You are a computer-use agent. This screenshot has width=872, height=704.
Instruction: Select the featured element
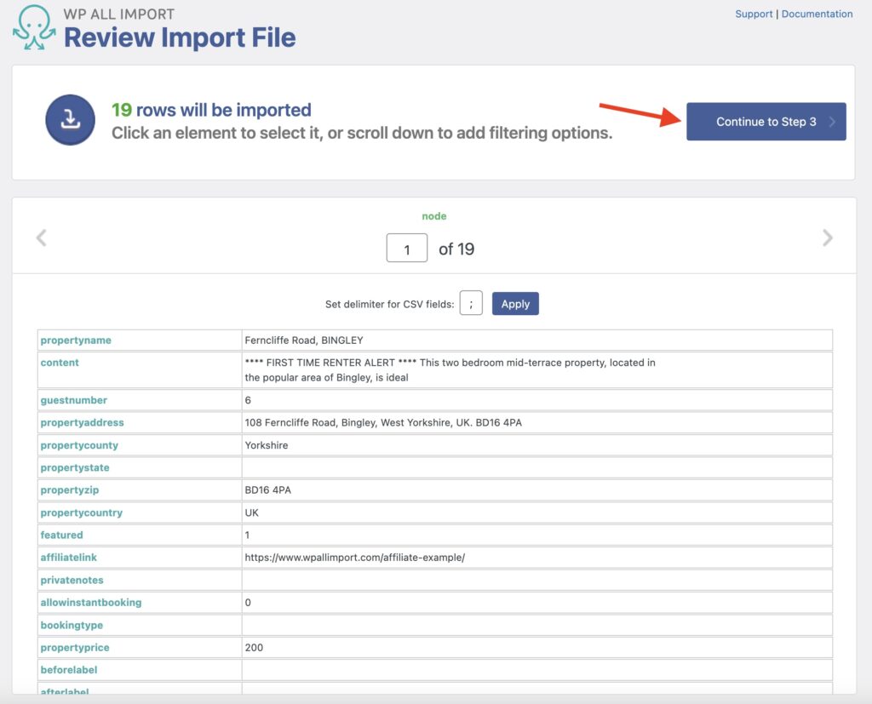coord(61,535)
